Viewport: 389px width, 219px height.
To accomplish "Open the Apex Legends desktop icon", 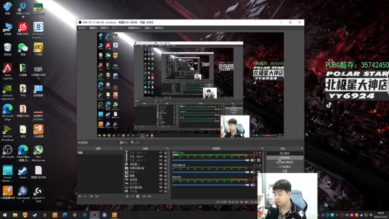I will coord(7,71).
